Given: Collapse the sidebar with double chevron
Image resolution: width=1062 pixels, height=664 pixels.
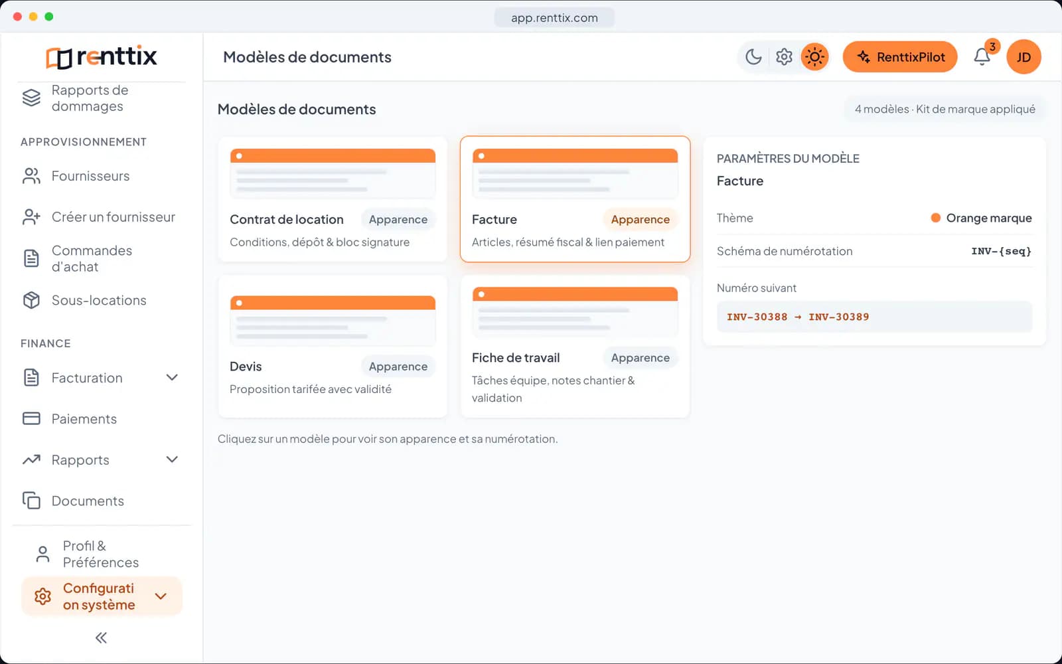Looking at the screenshot, I should pyautogui.click(x=101, y=638).
